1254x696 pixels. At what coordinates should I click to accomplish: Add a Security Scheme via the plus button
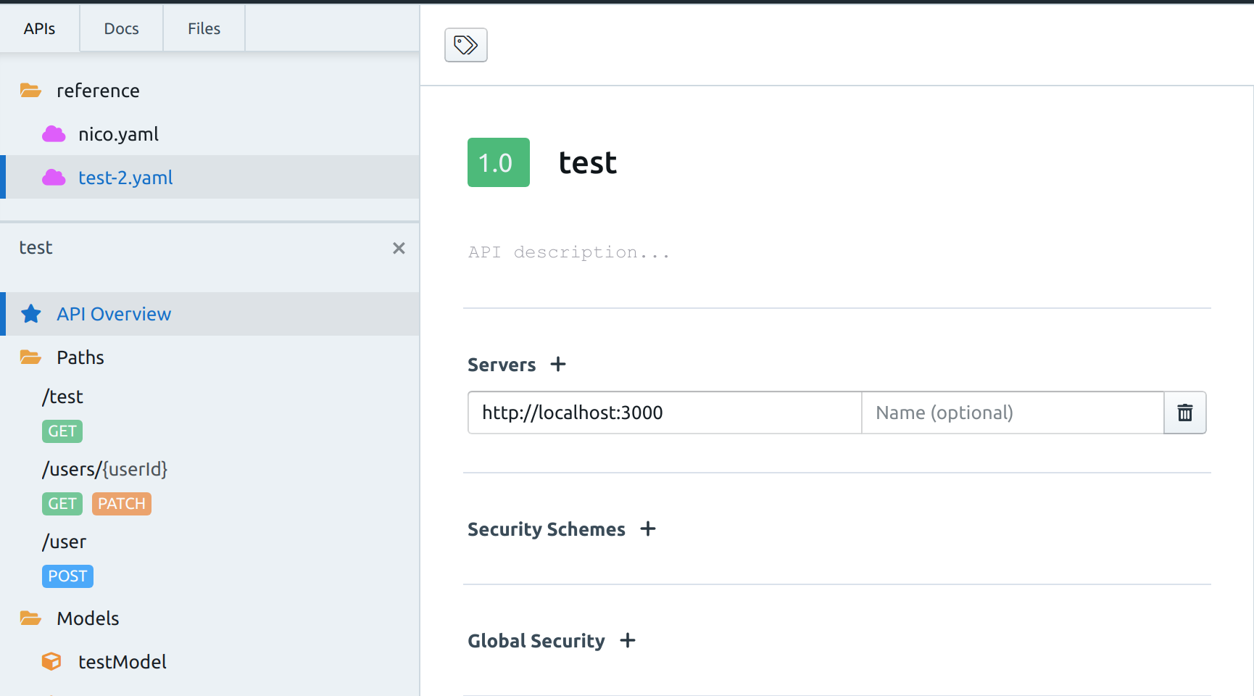648,529
